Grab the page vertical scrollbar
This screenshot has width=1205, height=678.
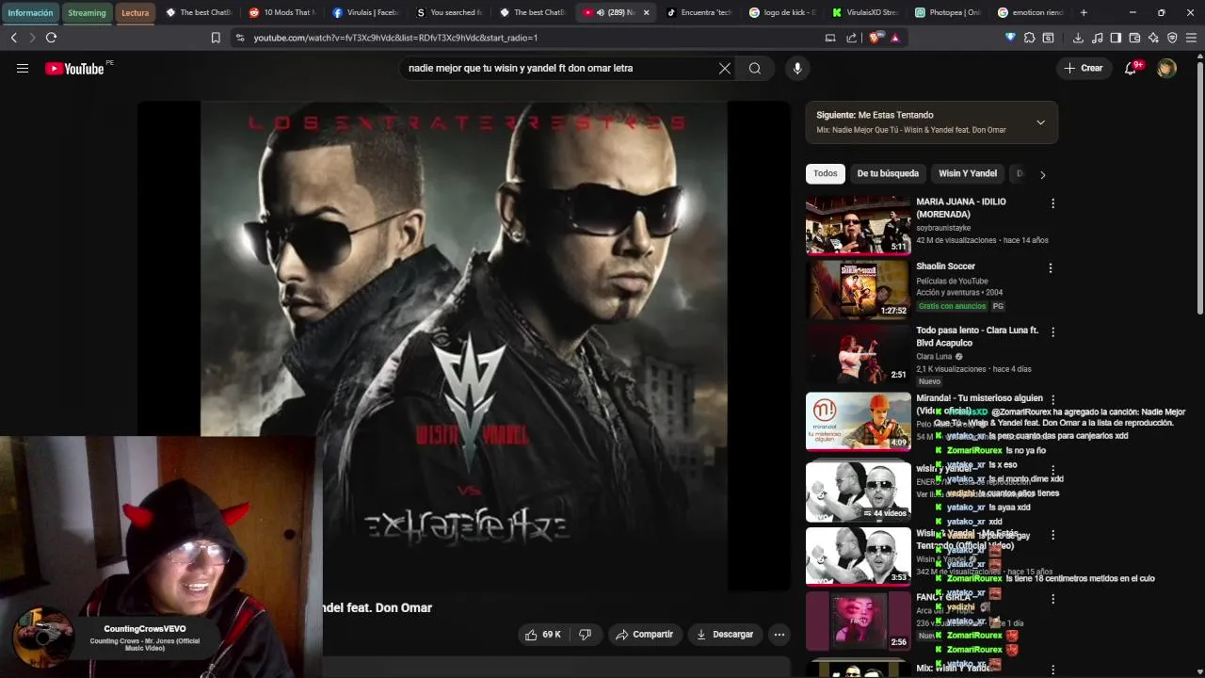(x=1199, y=188)
